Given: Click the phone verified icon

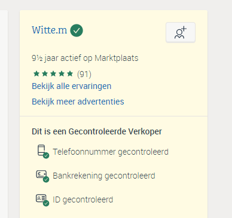Looking at the screenshot, I should click(x=43, y=152).
